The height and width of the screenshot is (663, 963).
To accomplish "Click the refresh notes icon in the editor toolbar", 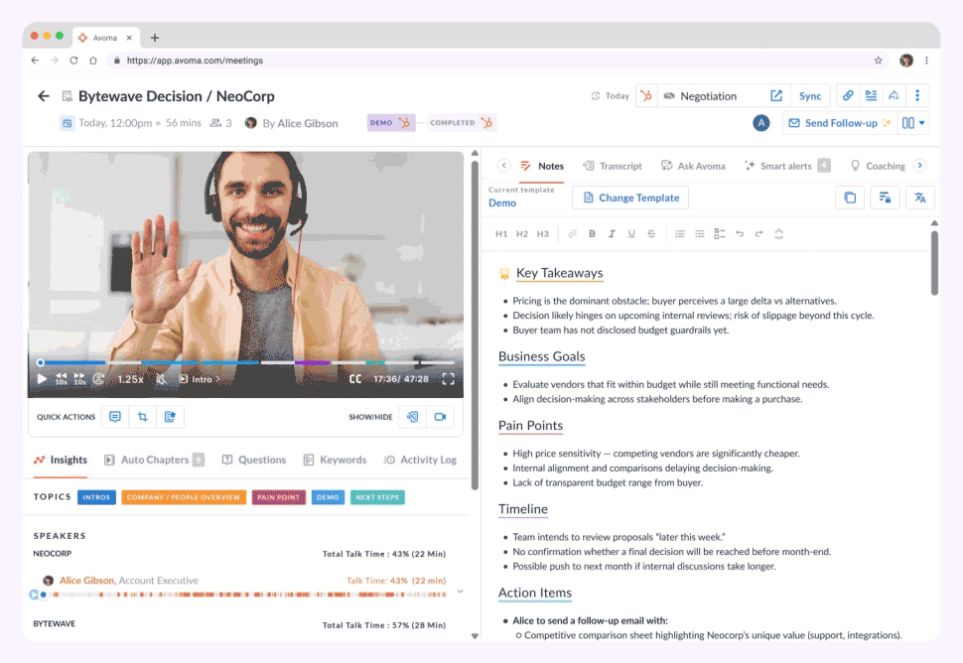I will coord(778,234).
